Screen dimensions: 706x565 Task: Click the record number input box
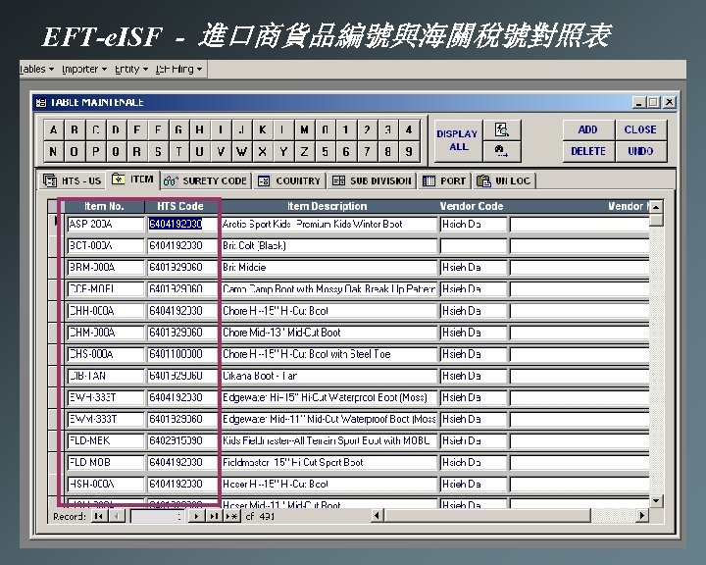(x=157, y=516)
